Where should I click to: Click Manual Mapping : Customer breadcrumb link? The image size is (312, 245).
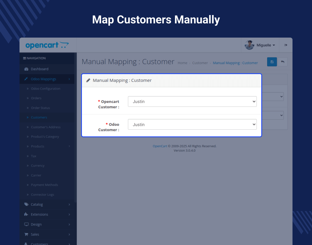(x=235, y=63)
